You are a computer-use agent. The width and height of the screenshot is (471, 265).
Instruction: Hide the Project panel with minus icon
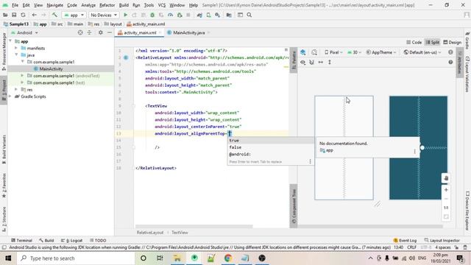coord(110,32)
